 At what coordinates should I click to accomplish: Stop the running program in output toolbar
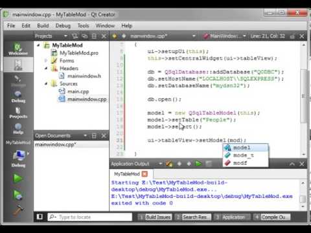(208, 164)
